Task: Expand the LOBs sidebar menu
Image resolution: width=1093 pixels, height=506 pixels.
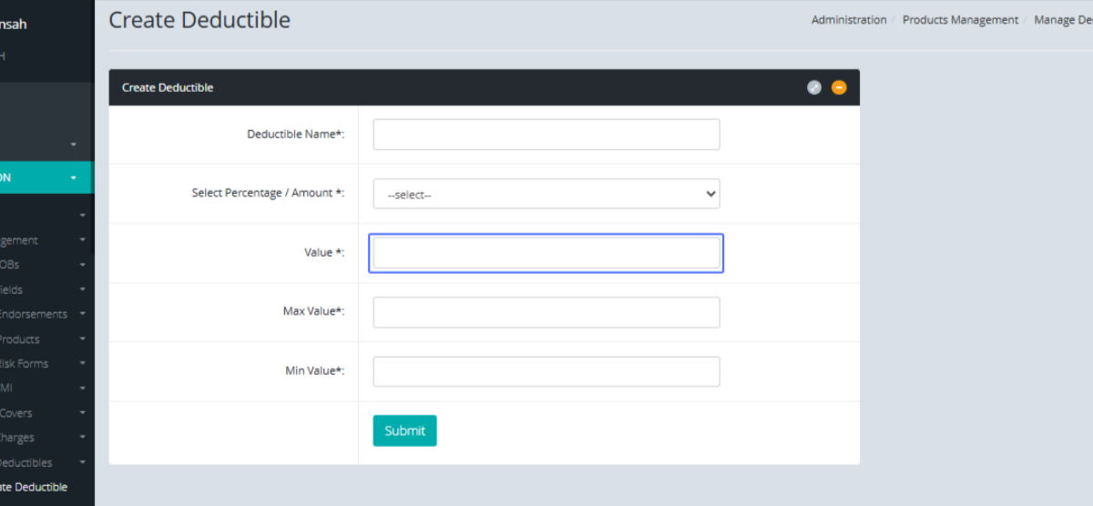Action: coord(11,265)
